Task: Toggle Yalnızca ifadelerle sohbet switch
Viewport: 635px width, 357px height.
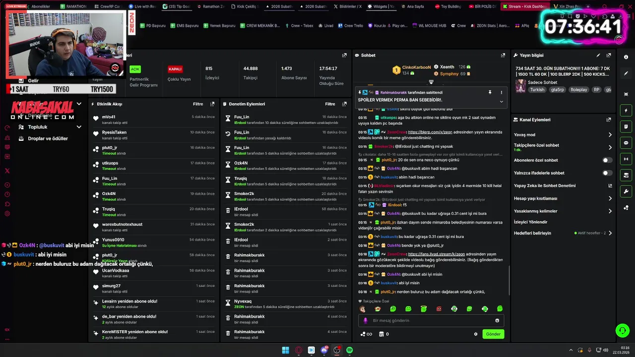Action: tap(607, 173)
